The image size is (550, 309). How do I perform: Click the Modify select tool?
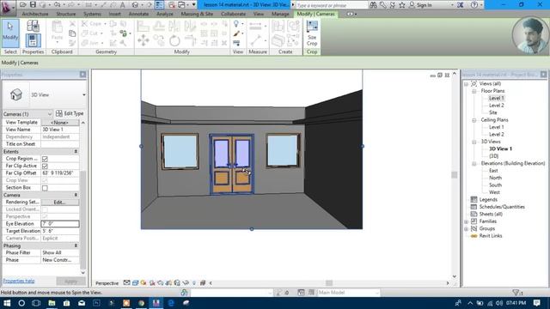(10, 33)
